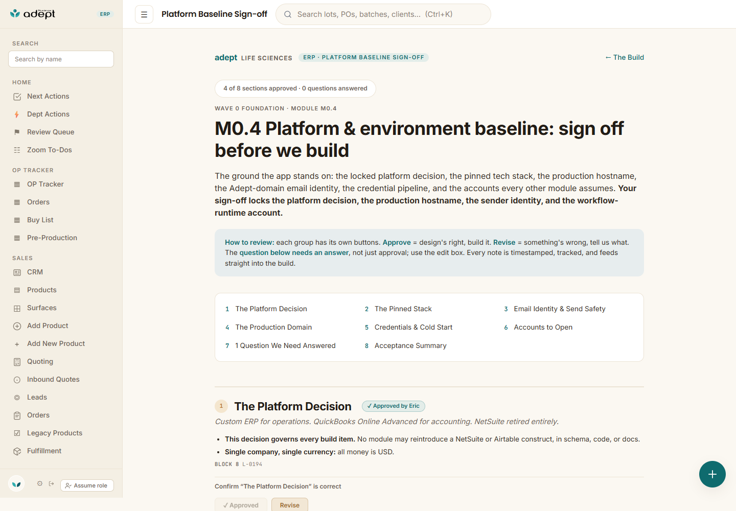This screenshot has height=511, width=736.
Task: Click the Fulfillment box icon
Action: tap(17, 451)
